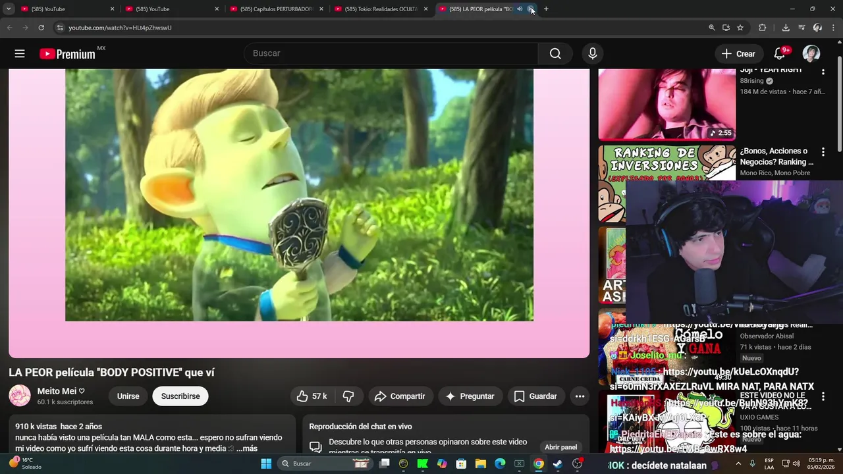Viewport: 843px width, 474px height.
Task: Like the video with 57 k
Action: [x=312, y=396]
